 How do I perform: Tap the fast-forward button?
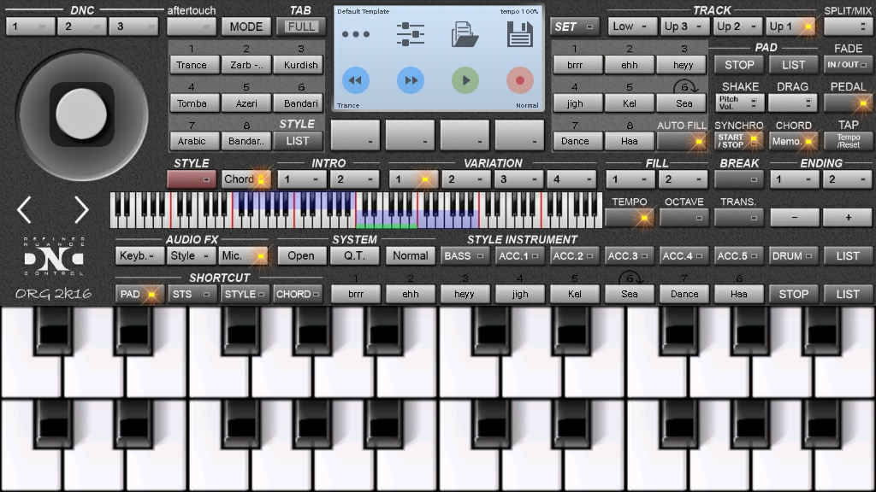(x=410, y=80)
